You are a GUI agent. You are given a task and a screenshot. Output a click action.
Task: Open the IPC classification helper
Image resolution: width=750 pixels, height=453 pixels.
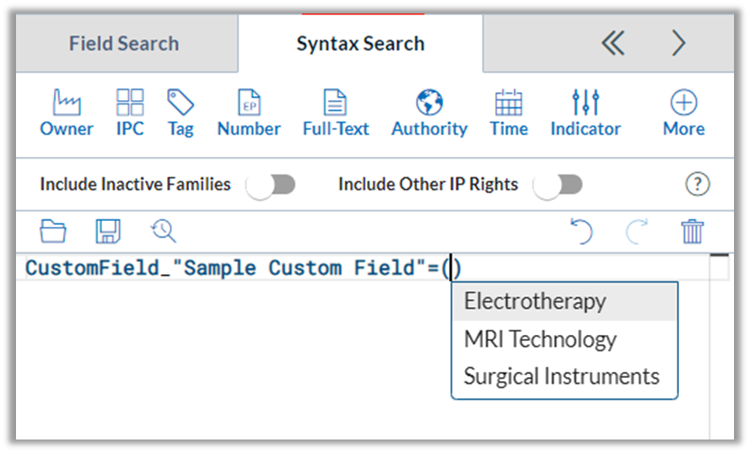point(130,113)
